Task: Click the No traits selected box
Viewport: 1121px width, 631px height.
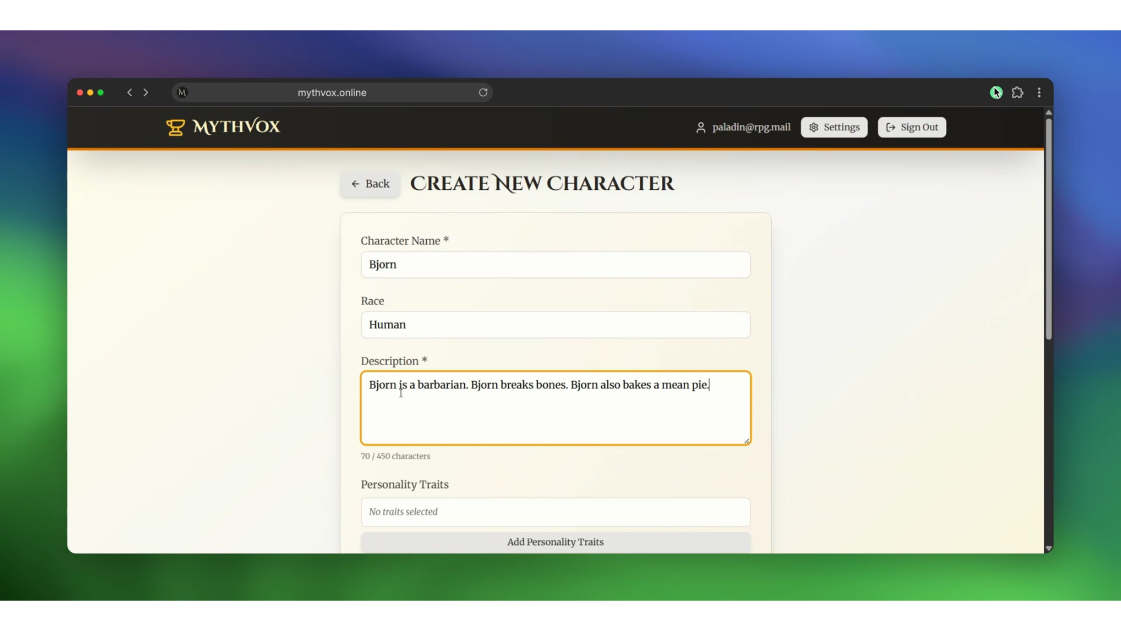Action: click(555, 512)
